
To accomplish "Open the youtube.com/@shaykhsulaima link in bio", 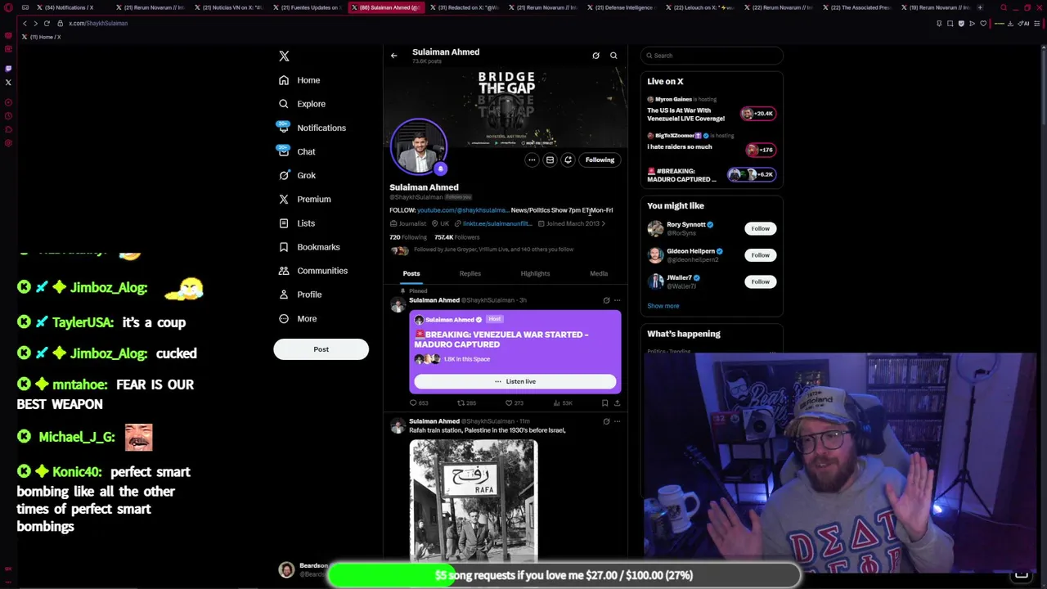I will click(x=462, y=210).
